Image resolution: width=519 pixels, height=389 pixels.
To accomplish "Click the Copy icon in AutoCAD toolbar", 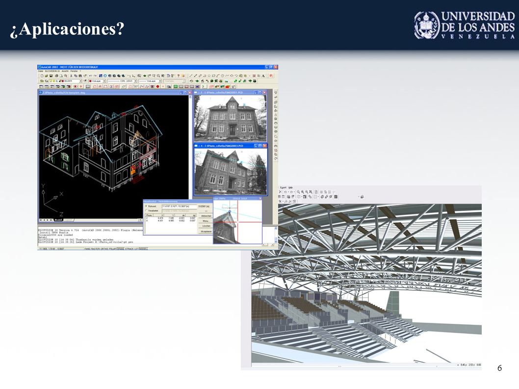I will tap(76, 76).
